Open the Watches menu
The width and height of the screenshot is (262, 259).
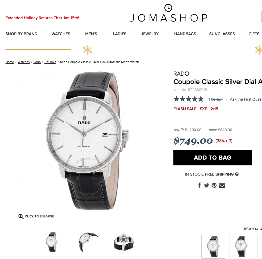pos(61,34)
